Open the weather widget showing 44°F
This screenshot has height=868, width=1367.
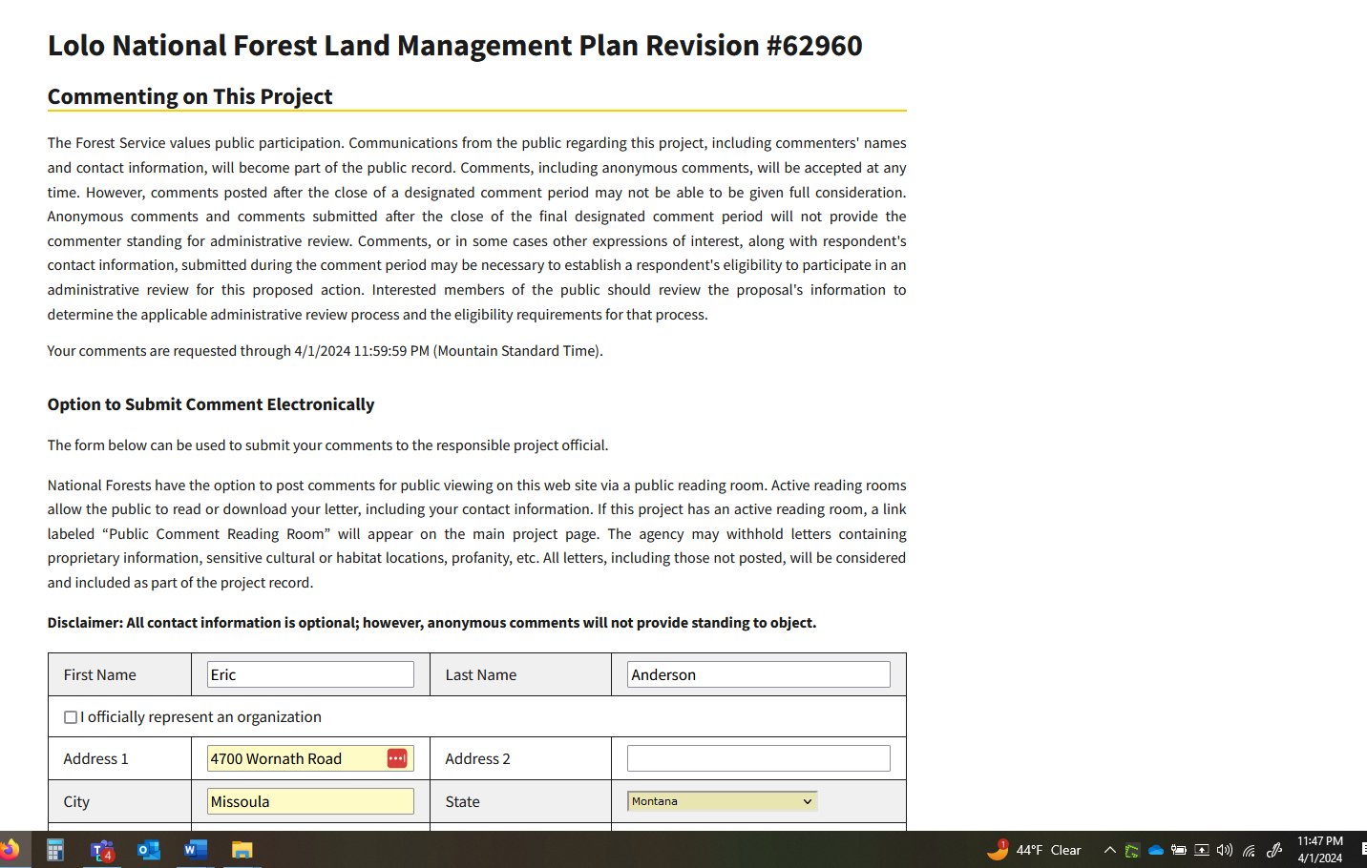(x=1035, y=850)
